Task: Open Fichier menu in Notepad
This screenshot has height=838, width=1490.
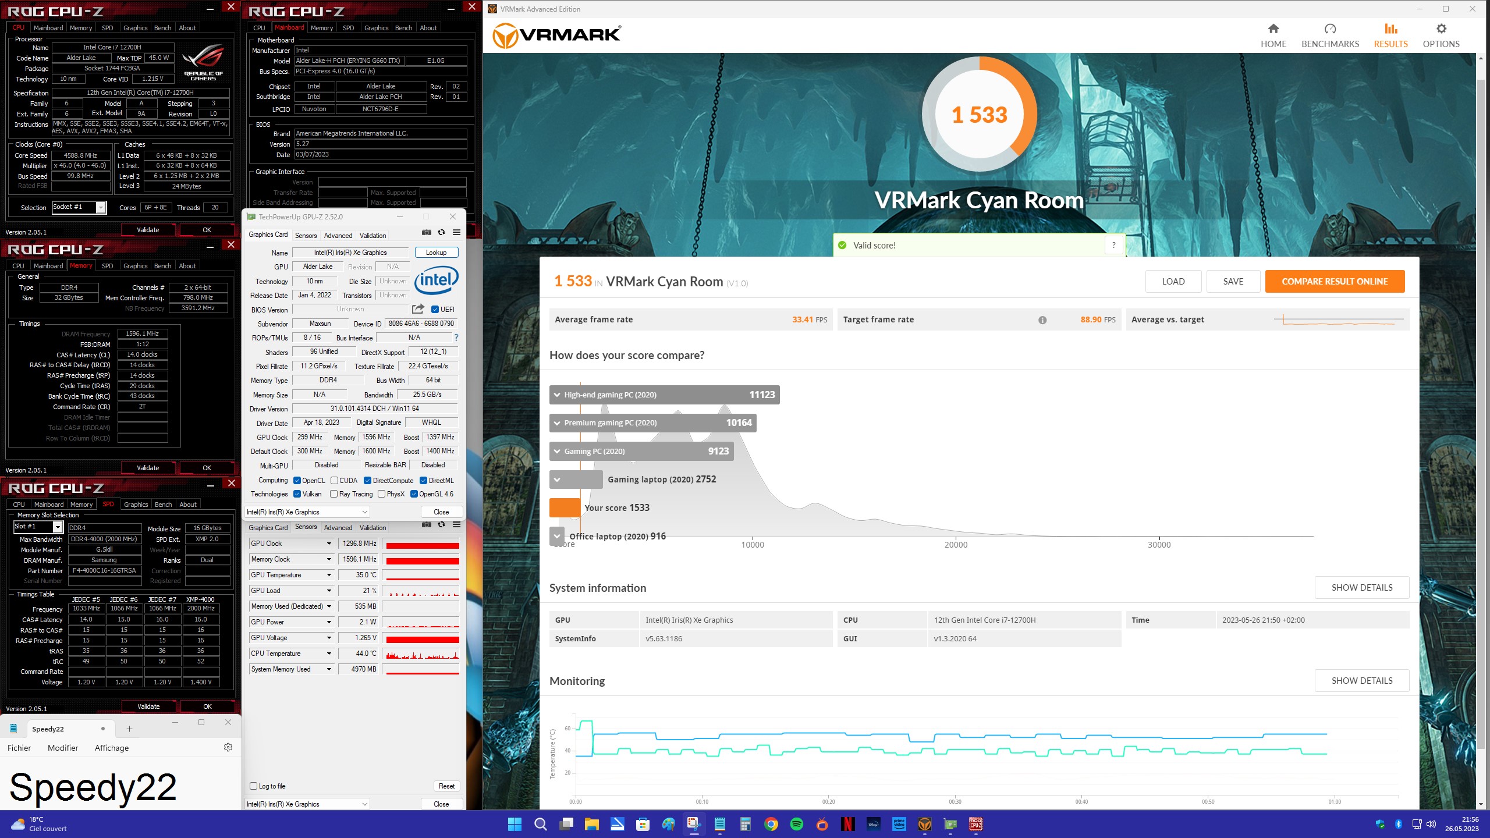Action: [19, 748]
